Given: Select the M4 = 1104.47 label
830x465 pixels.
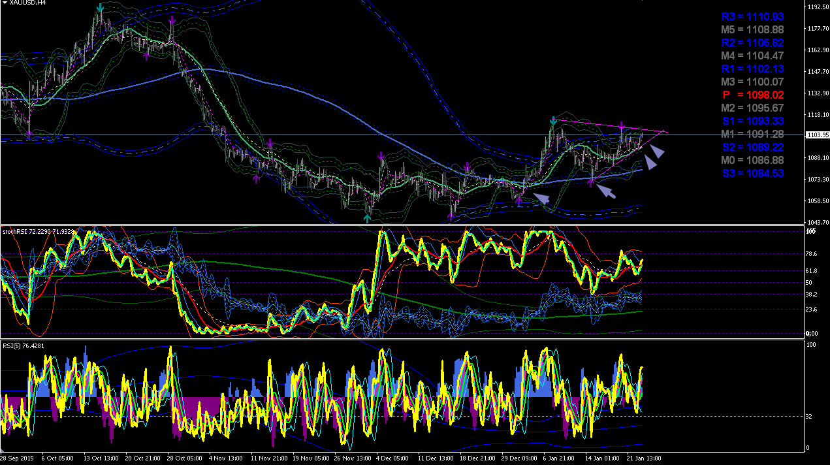Looking at the screenshot, I should point(752,56).
